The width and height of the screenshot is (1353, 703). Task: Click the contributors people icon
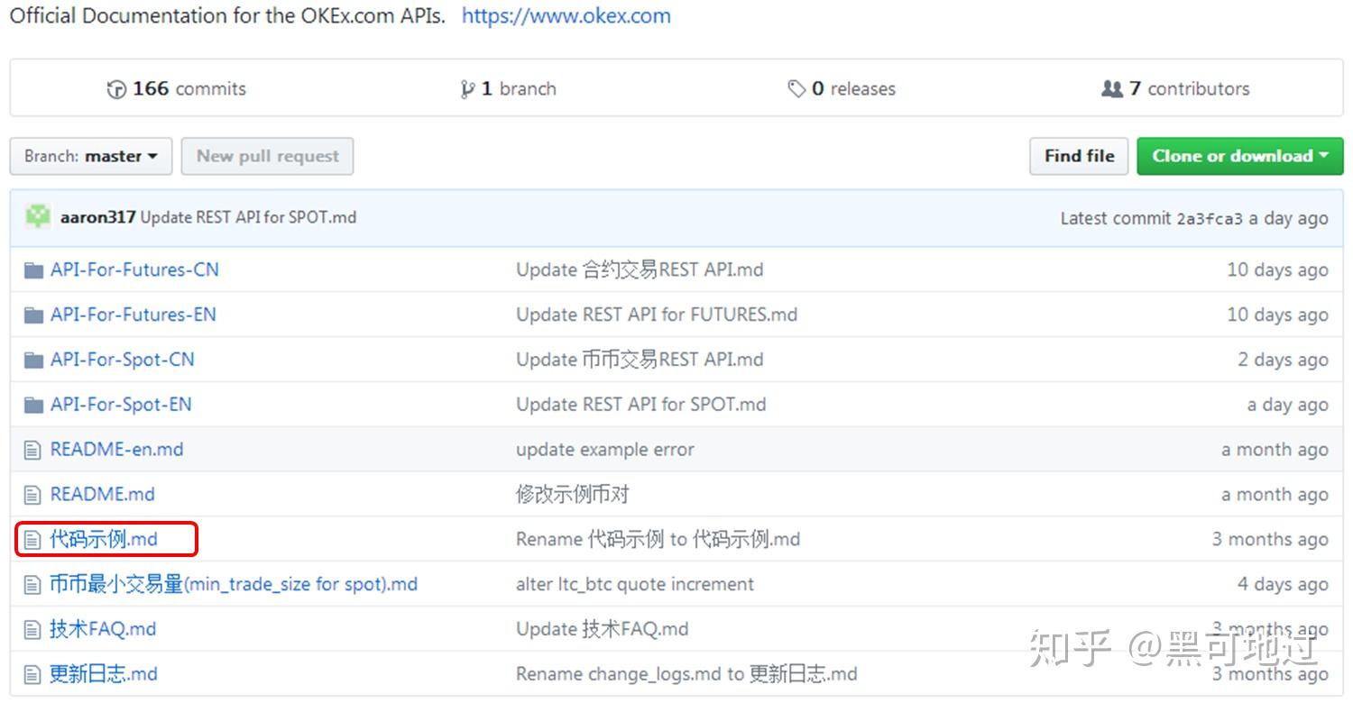[x=1112, y=87]
